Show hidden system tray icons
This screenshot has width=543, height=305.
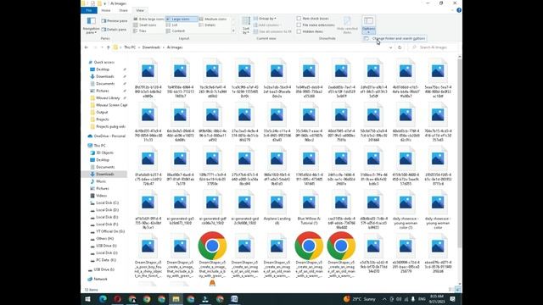384,299
